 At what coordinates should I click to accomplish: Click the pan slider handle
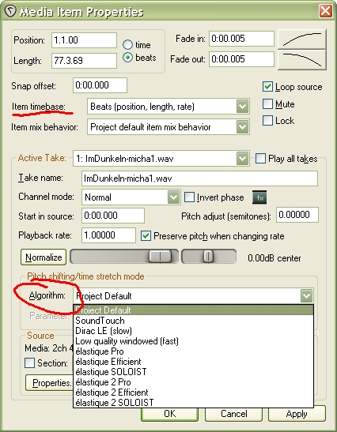pyautogui.click(x=208, y=257)
